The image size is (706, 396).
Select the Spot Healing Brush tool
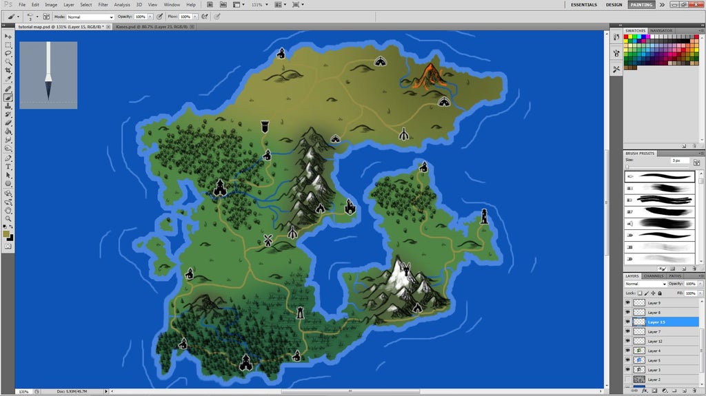pos(8,89)
